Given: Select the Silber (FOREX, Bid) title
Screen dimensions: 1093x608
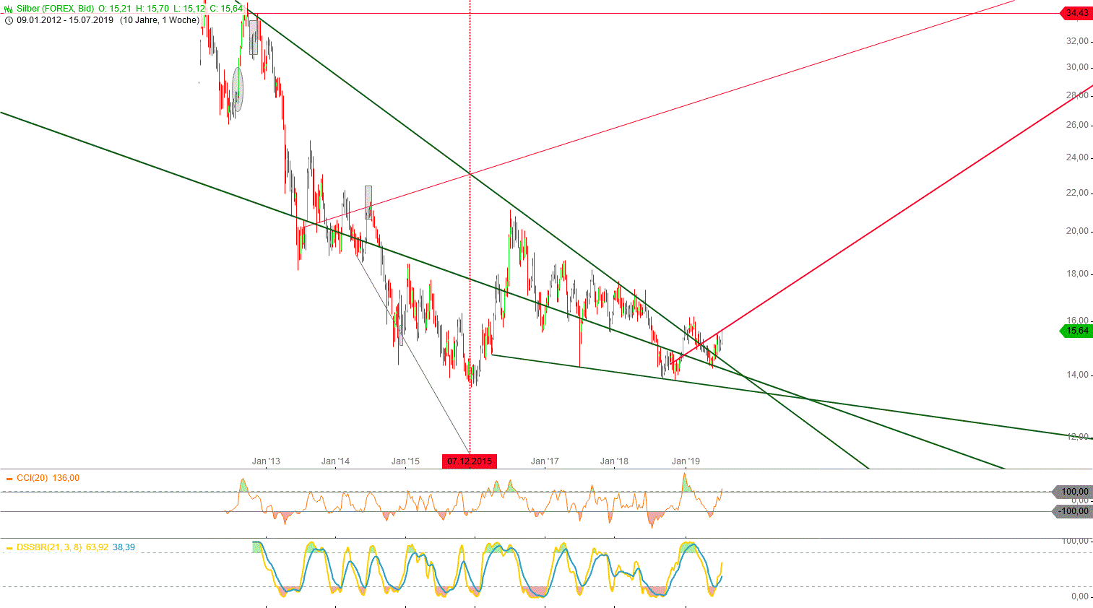Looking at the screenshot, I should point(56,8).
